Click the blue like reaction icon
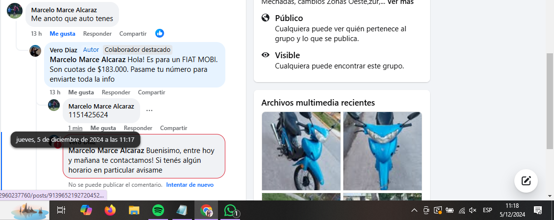Viewport: 554px width, 220px height. (160, 33)
